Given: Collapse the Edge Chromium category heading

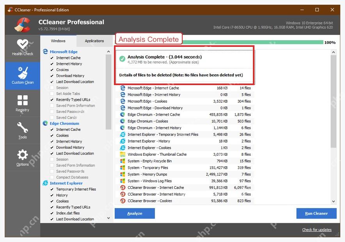Looking at the screenshot, I should coord(64,123).
